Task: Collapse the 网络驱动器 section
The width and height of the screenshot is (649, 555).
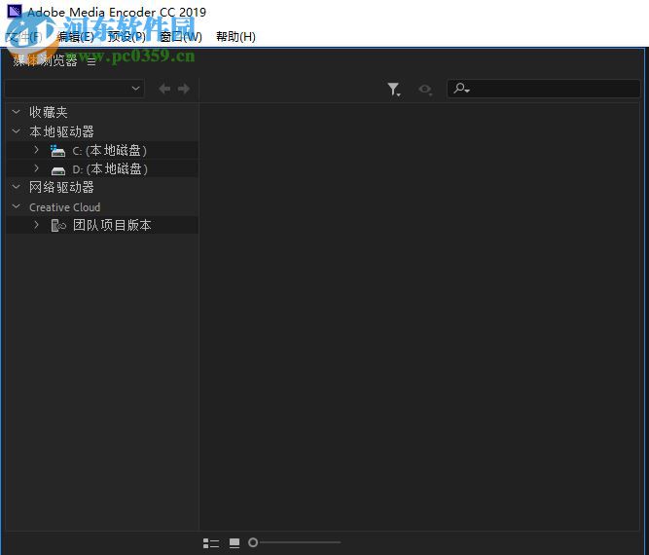Action: 17,187
